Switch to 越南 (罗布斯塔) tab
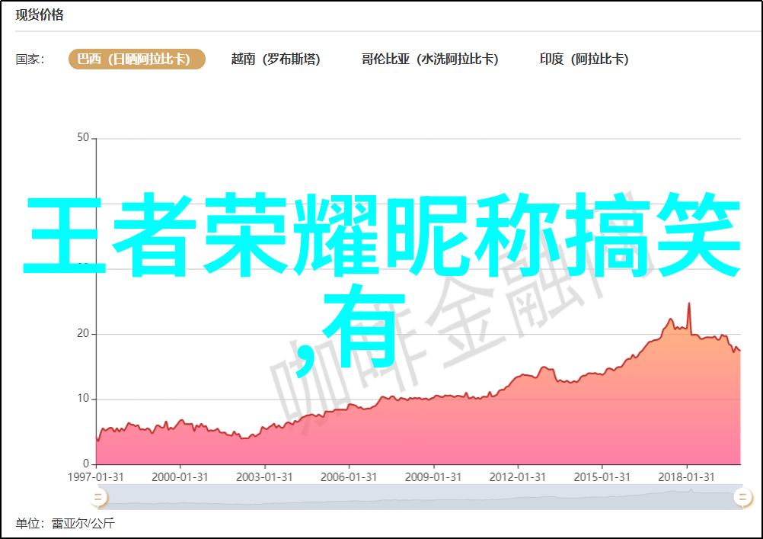The image size is (763, 539). tap(276, 59)
